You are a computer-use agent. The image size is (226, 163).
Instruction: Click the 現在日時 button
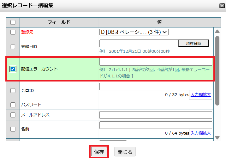point(193,43)
